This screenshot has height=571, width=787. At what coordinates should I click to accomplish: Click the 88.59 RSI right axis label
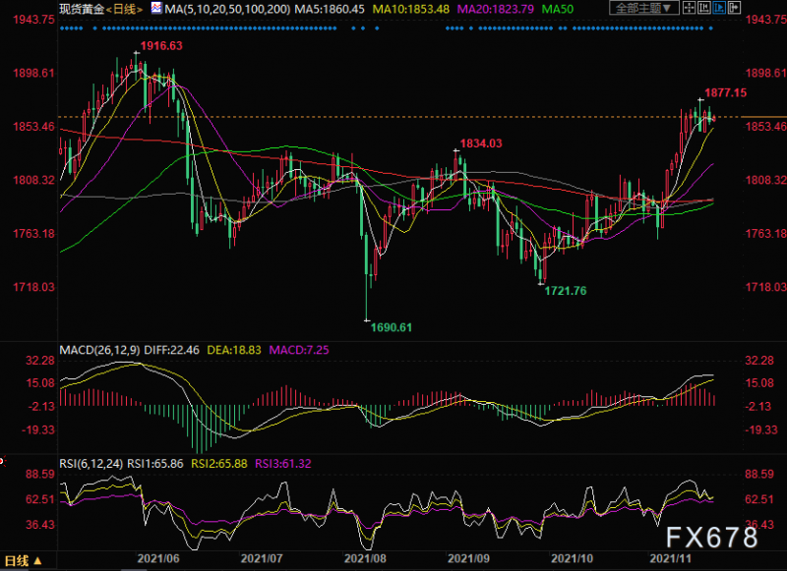759,475
